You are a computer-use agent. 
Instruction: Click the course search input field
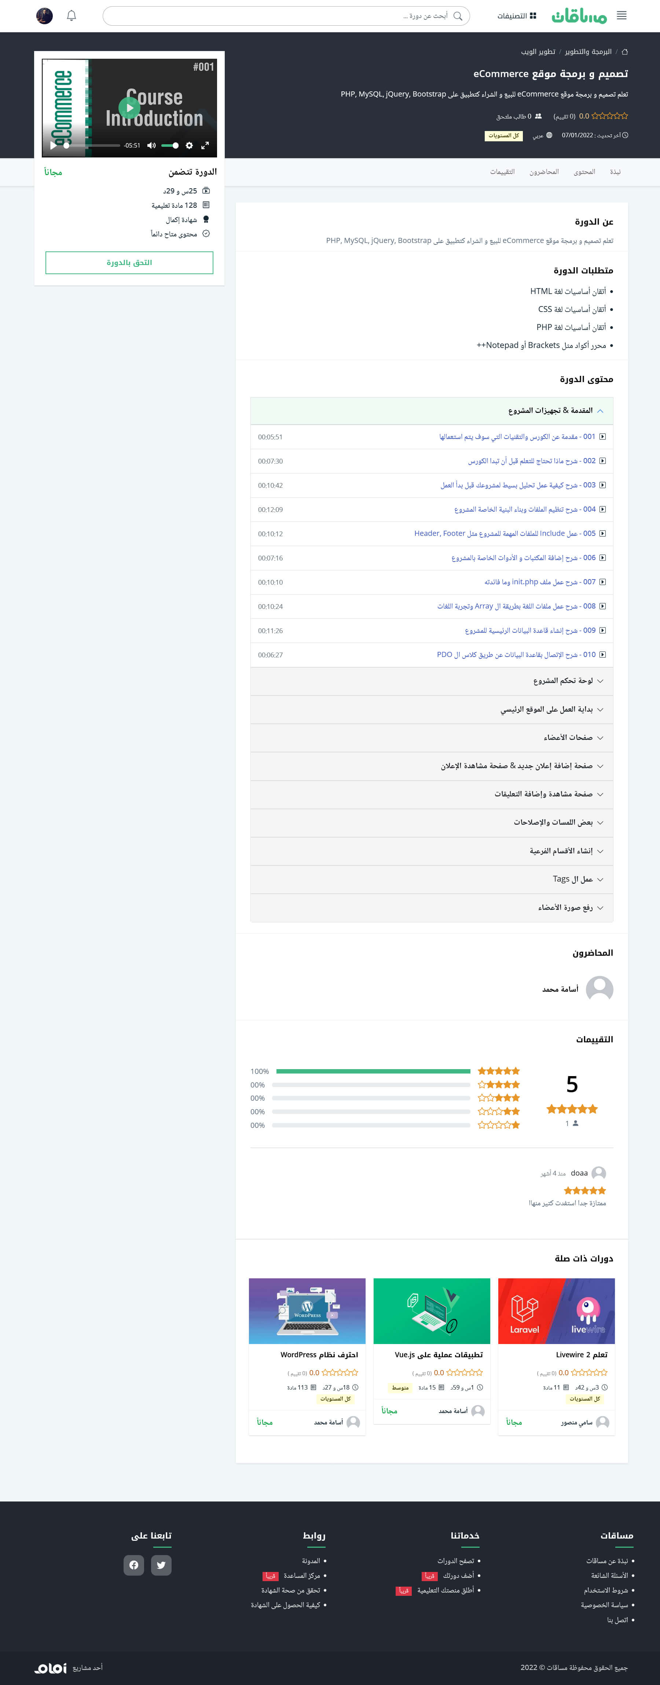pos(281,16)
